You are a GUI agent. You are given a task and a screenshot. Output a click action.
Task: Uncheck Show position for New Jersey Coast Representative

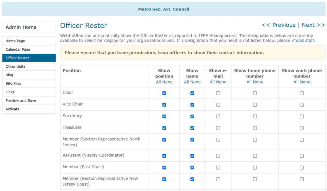click(164, 179)
